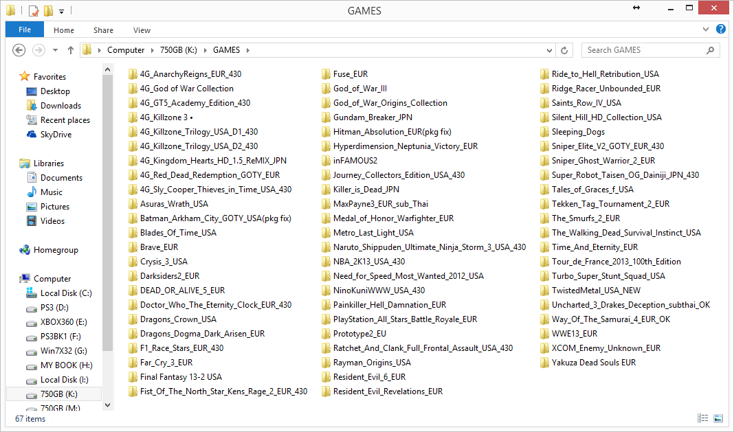Open SkyDrive in sidebar
Viewport: 734px width, 432px height.
56,135
